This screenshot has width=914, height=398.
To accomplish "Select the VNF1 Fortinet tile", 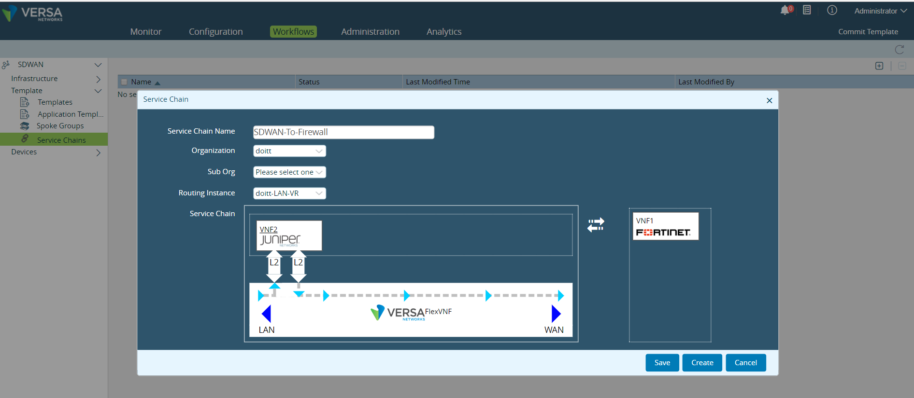I will [x=666, y=226].
